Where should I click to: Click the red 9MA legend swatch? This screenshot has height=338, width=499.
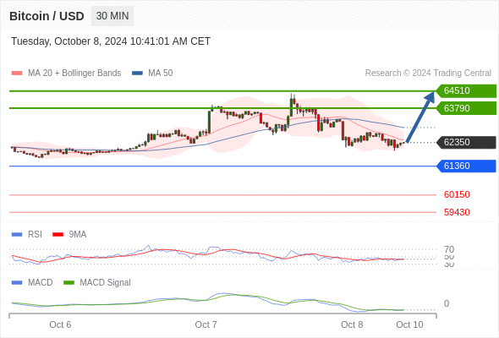(58, 235)
